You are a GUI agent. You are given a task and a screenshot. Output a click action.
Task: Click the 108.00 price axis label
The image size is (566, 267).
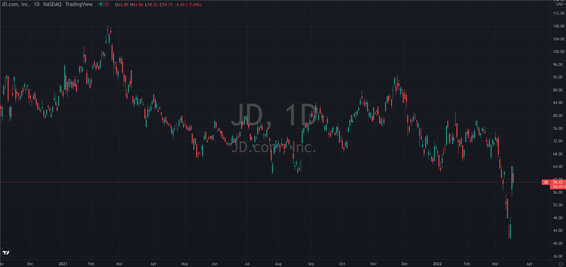[558, 26]
